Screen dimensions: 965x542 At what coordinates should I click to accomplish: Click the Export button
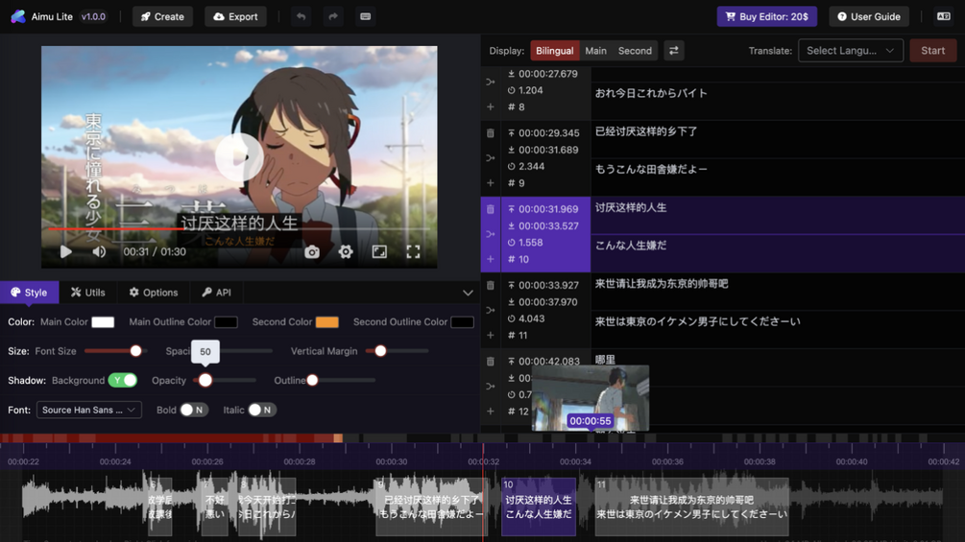[235, 16]
